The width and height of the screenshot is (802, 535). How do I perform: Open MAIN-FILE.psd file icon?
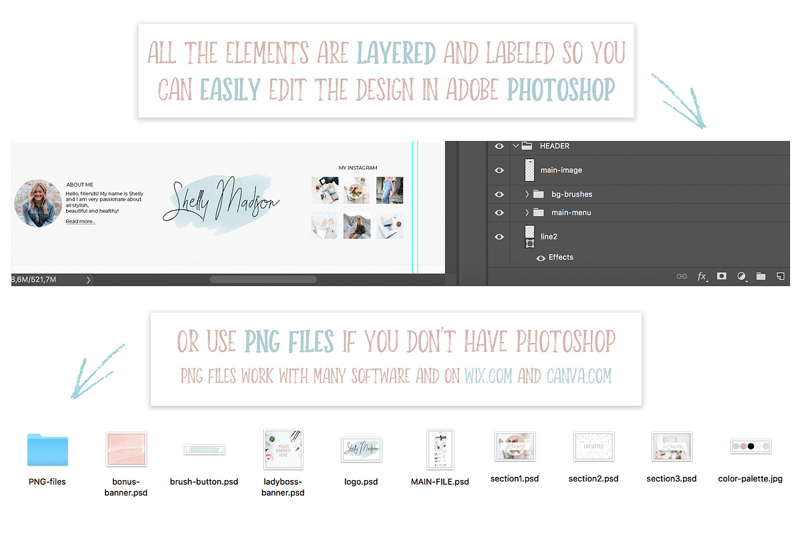[440, 449]
